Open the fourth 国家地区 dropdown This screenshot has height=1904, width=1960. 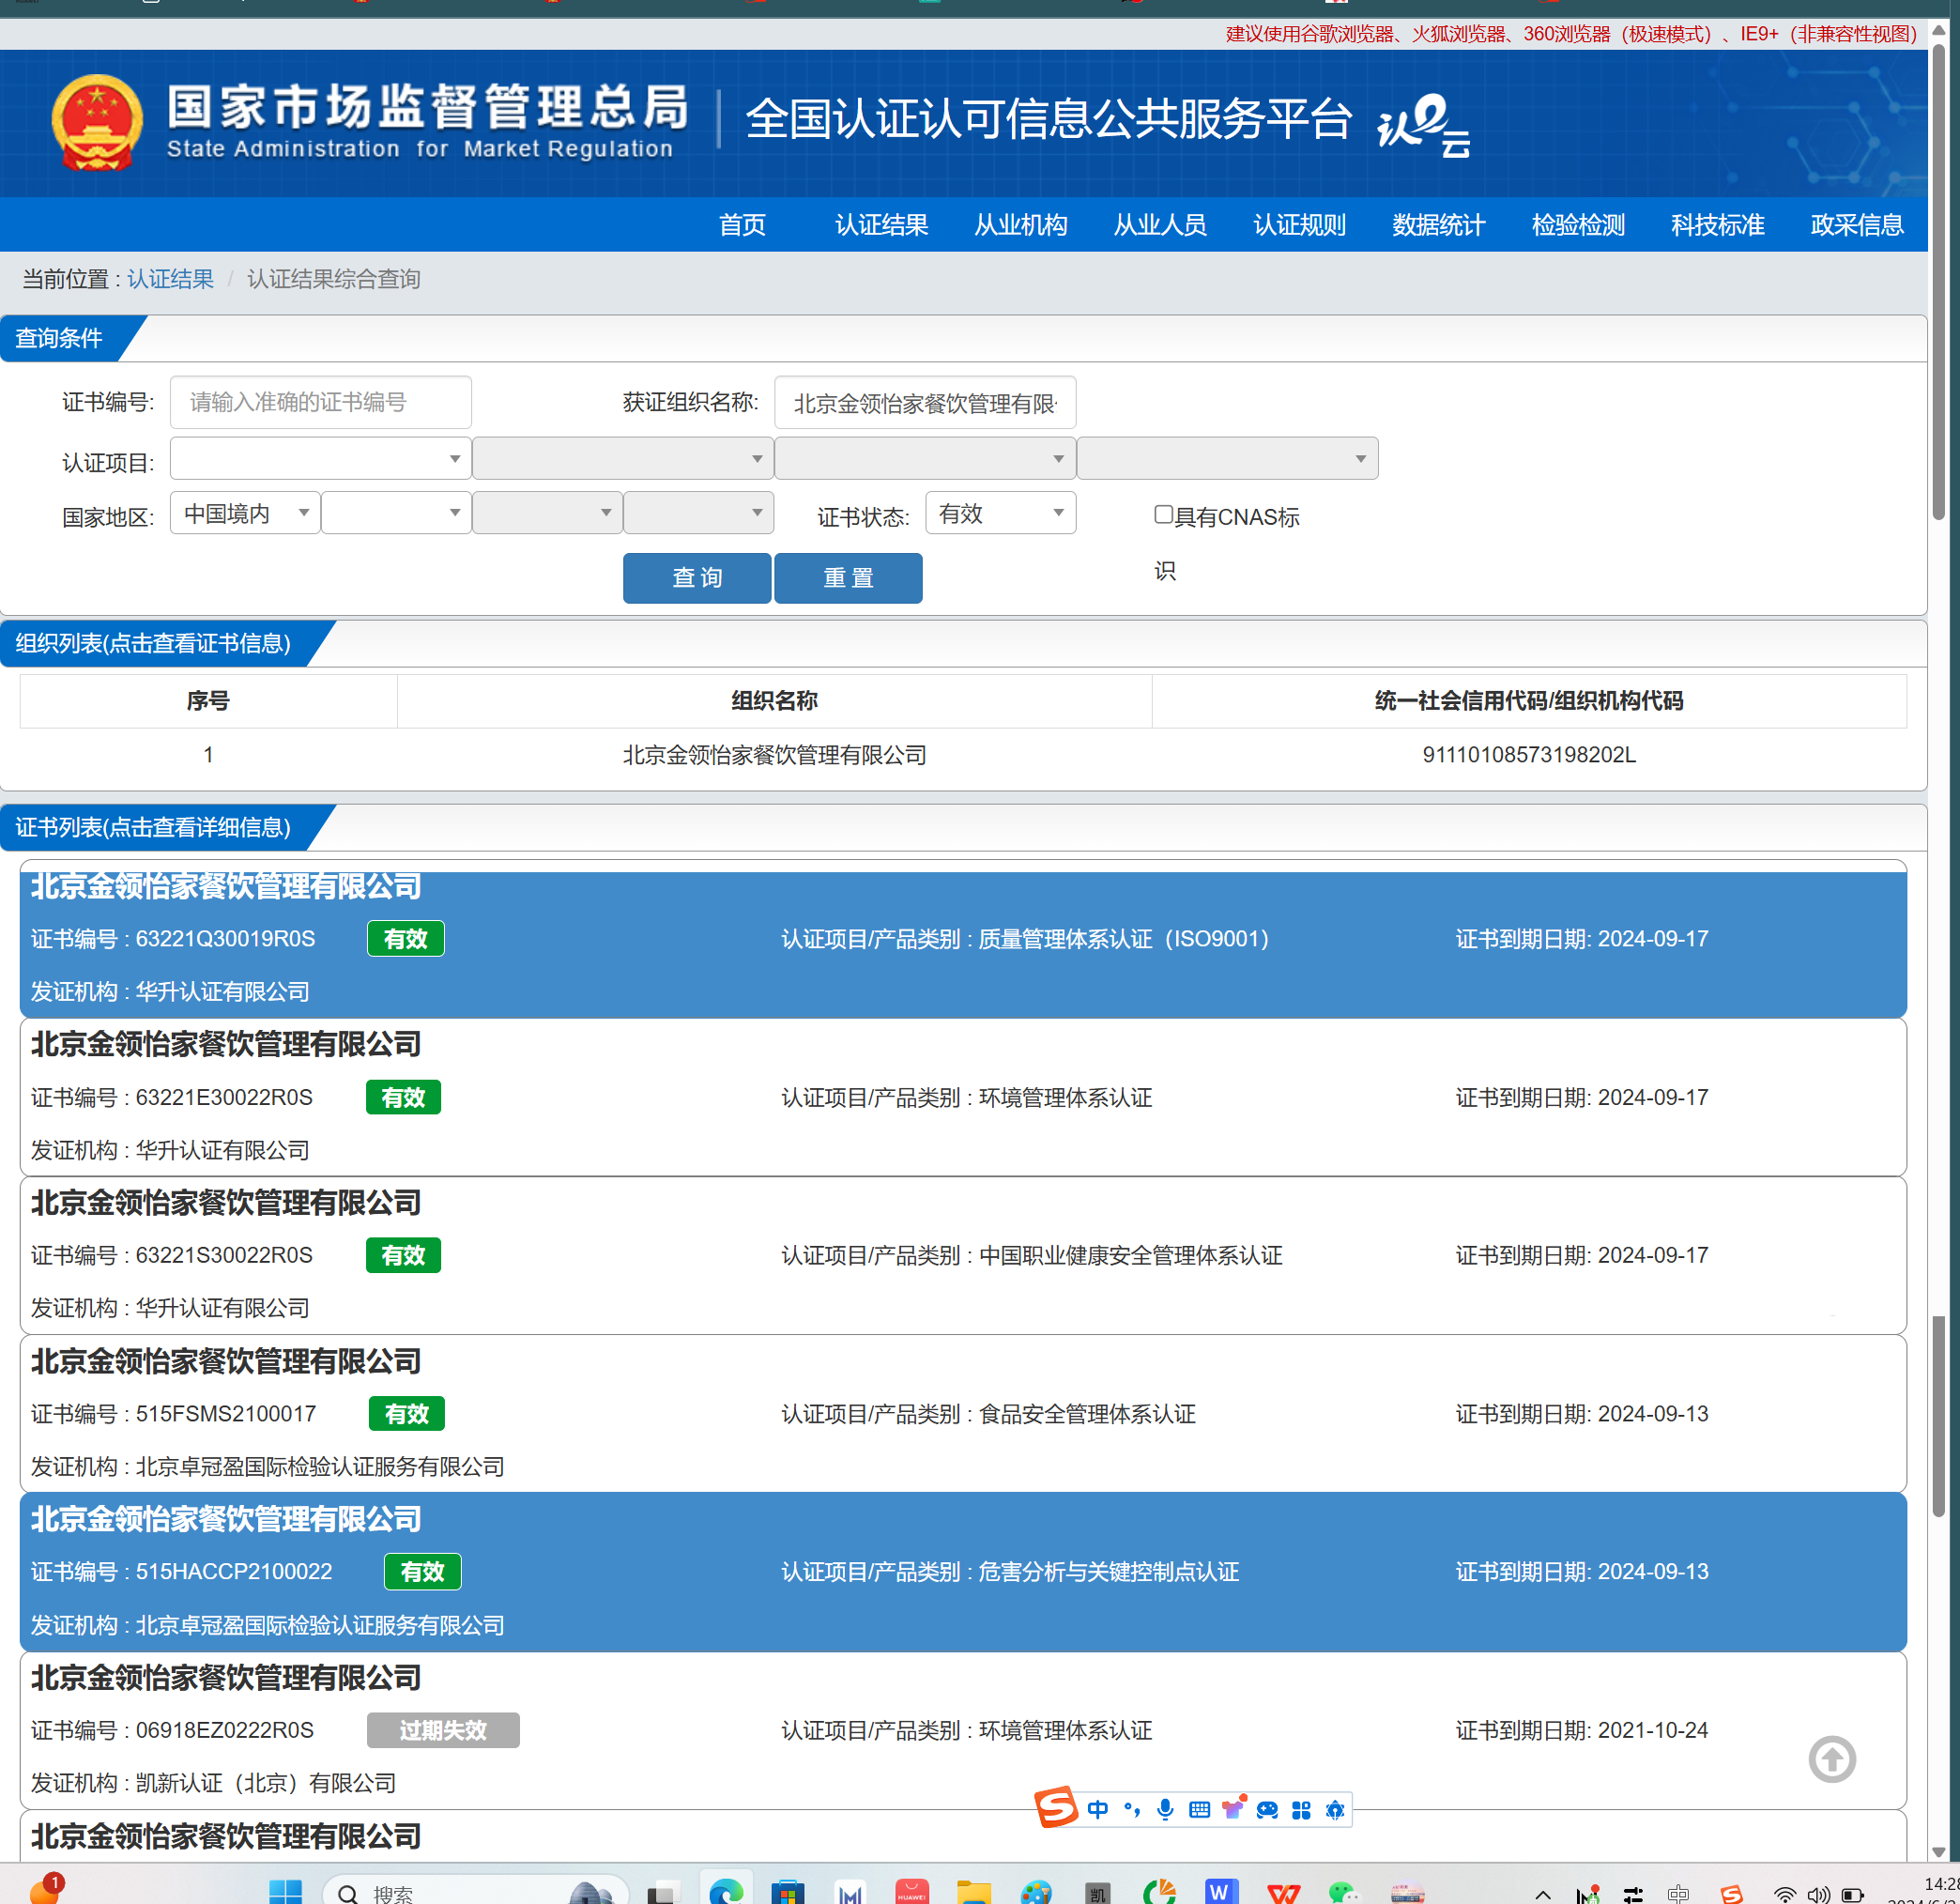point(698,513)
